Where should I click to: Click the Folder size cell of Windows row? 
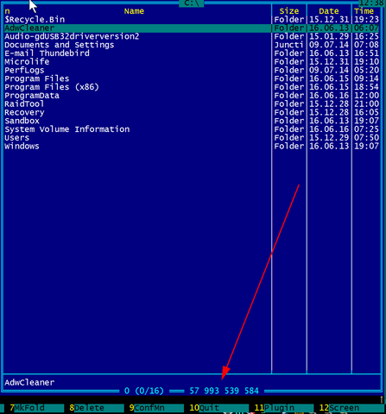[288, 146]
